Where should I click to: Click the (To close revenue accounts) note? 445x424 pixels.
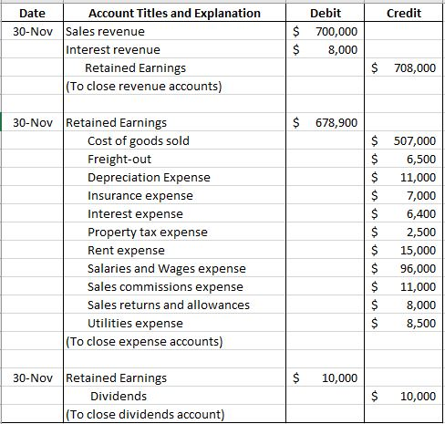[174, 86]
